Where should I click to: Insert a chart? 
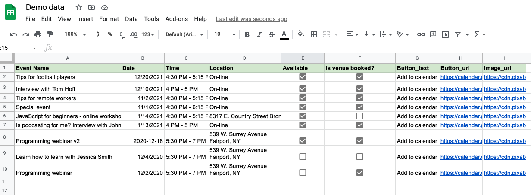click(445, 34)
